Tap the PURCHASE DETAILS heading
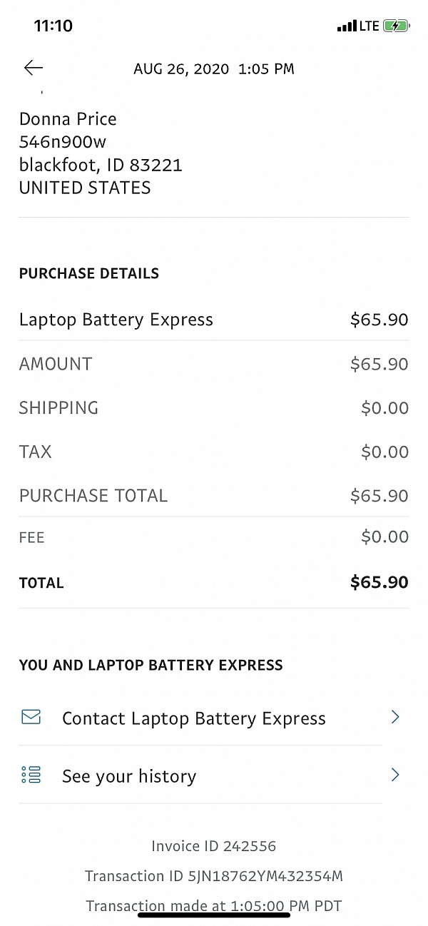Screen dimensions: 428x926 (x=89, y=273)
